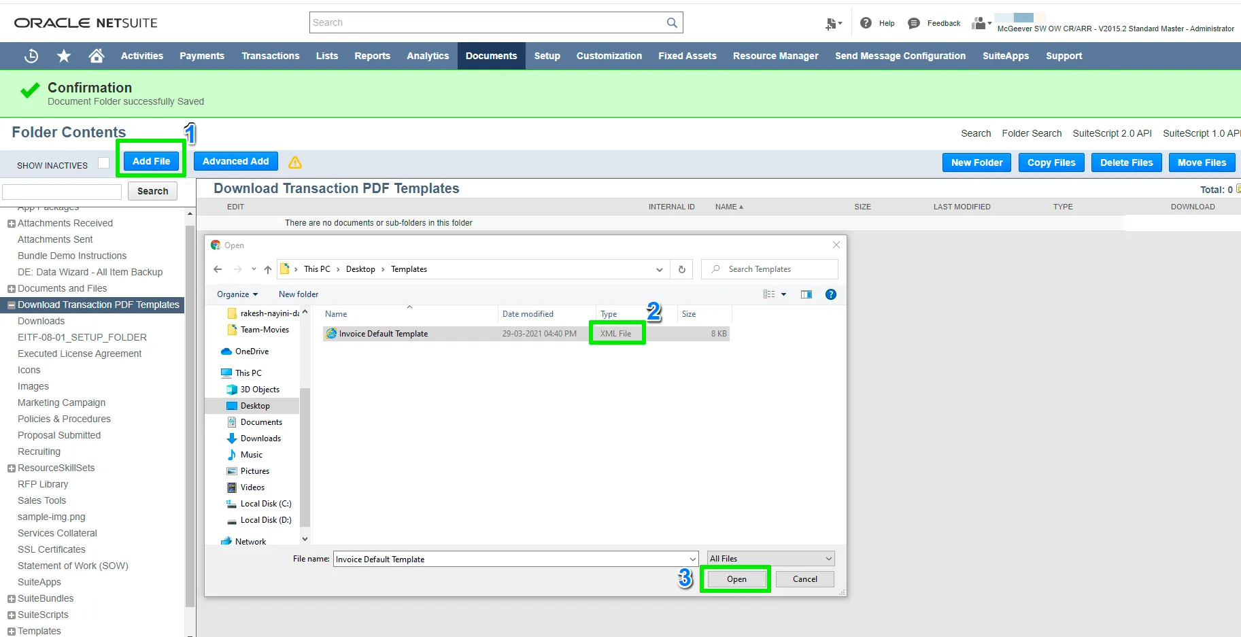This screenshot has height=637, width=1241.
Task: Open the file dialog help icon
Action: (830, 294)
